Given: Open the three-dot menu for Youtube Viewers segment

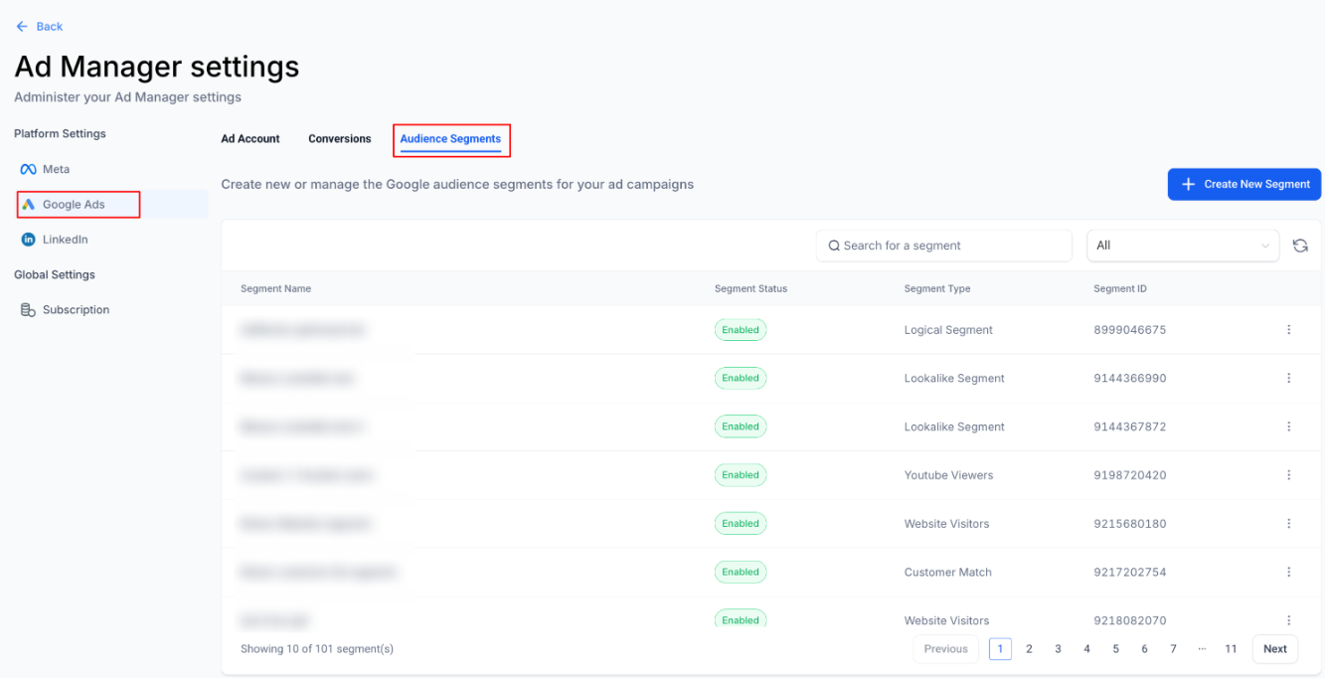Looking at the screenshot, I should [x=1288, y=475].
